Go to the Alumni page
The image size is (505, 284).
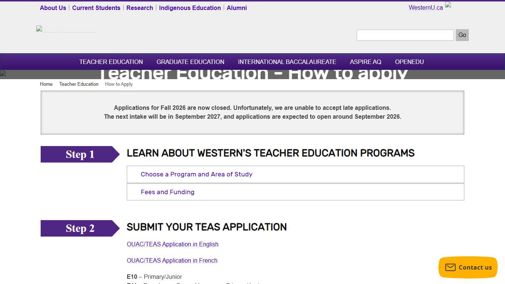pos(237,8)
